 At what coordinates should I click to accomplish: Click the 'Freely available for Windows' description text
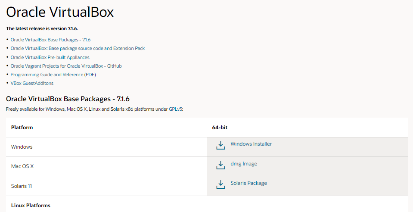coord(95,109)
